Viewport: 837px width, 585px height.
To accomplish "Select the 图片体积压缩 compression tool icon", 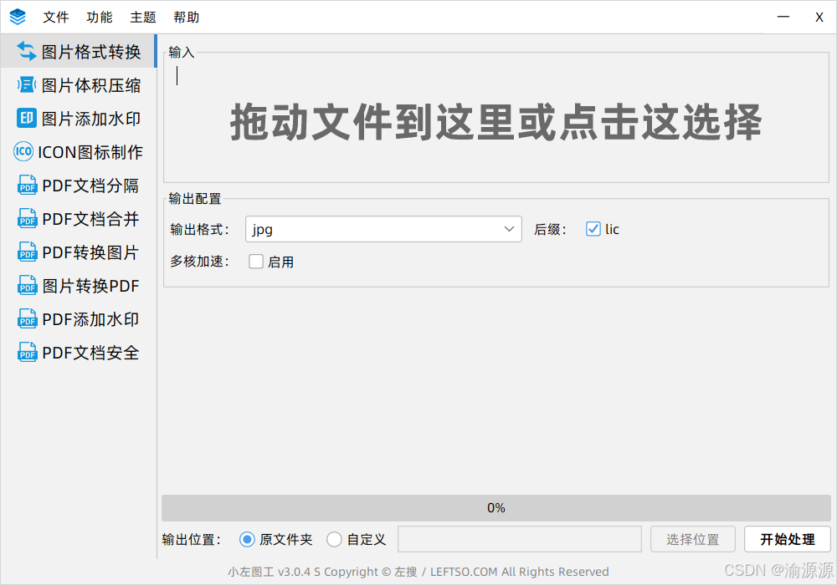I will [x=78, y=84].
